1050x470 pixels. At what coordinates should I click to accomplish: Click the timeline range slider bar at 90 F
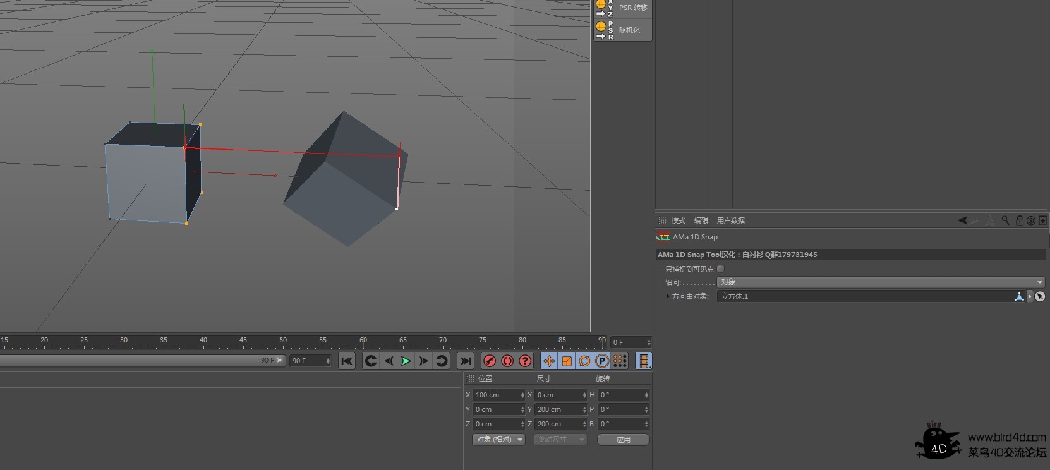click(142, 360)
